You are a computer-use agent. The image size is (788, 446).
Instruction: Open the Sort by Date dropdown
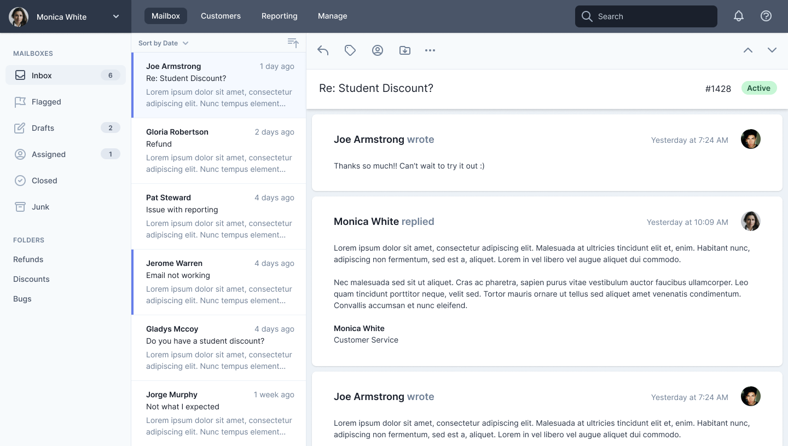point(163,43)
